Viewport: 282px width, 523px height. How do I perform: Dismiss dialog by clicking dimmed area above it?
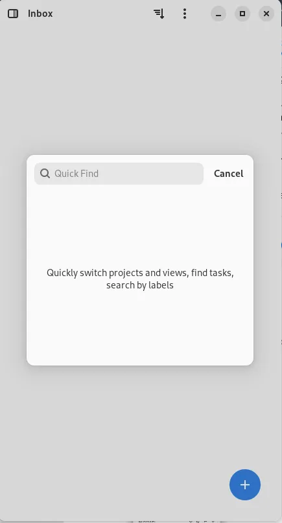point(140,90)
